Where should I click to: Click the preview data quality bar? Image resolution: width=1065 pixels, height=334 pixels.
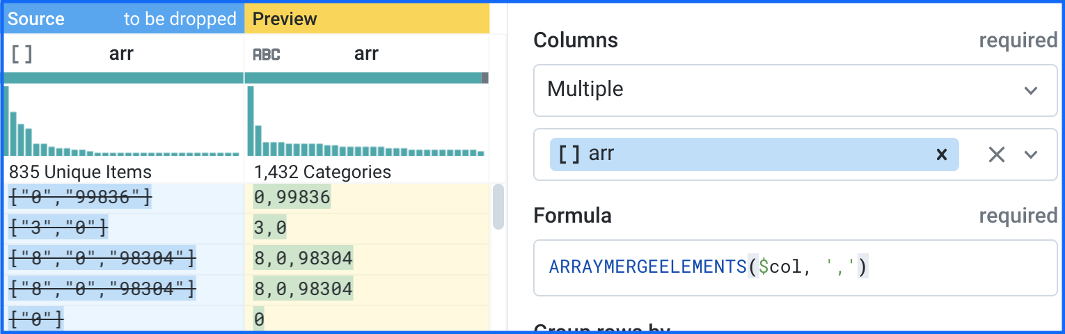tap(365, 78)
